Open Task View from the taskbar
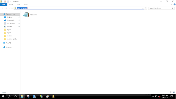Image resolution: width=176 pixels, height=99 pixels. 15,97
